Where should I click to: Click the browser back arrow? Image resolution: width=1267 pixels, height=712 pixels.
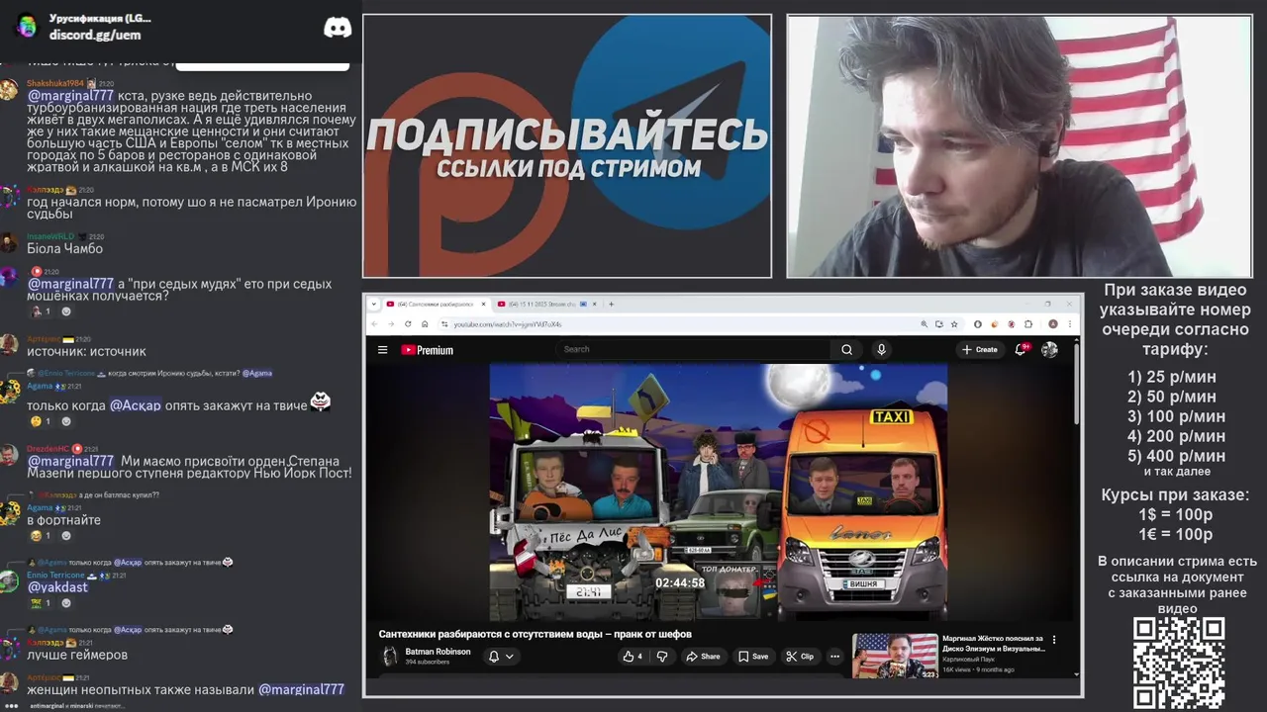374,324
